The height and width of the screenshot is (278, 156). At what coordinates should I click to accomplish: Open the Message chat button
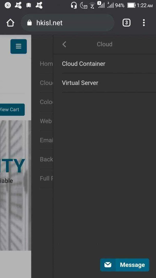point(124,265)
